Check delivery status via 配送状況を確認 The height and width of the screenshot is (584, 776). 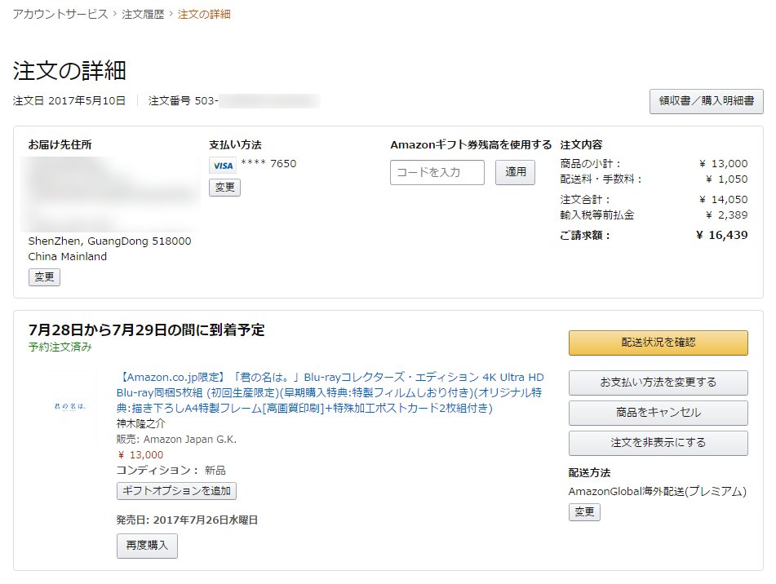coord(658,343)
